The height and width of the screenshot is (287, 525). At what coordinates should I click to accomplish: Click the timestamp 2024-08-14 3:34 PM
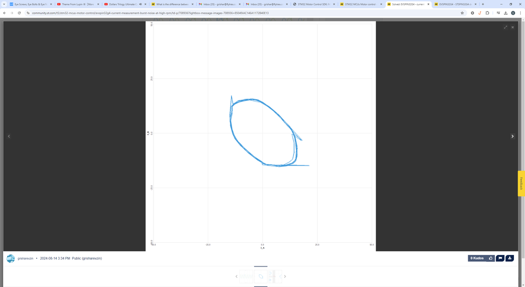(55, 259)
